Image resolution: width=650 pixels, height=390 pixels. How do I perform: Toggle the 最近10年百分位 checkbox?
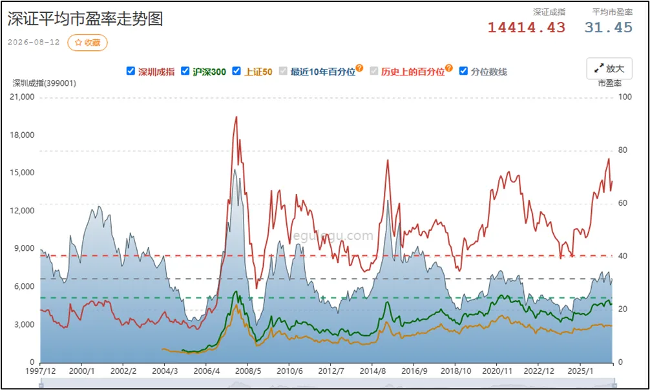[x=283, y=71]
